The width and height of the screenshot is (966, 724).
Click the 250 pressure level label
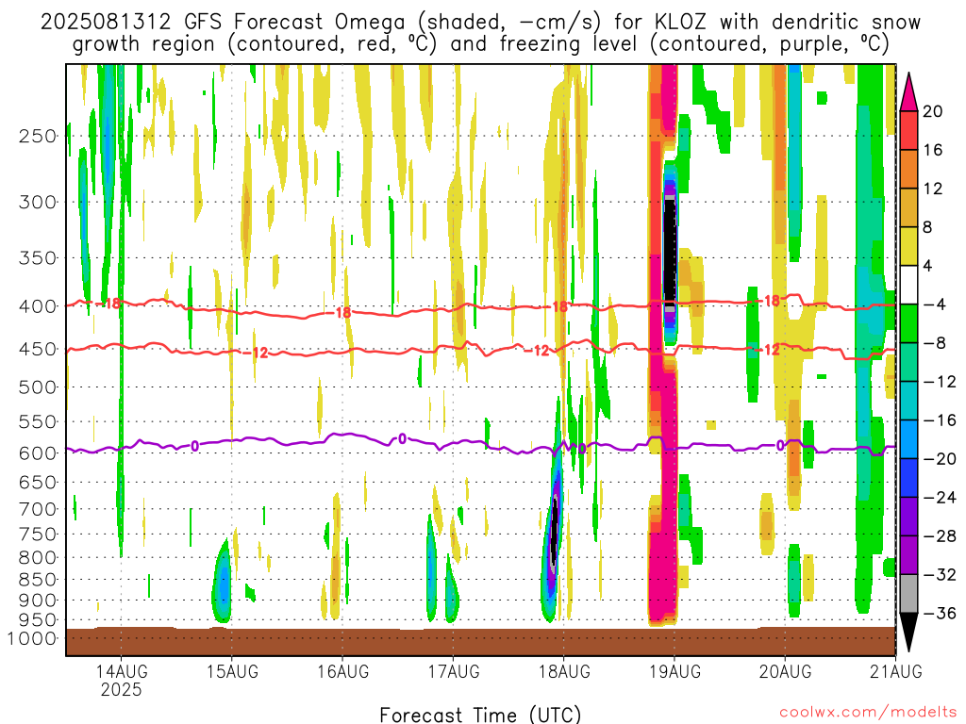coord(38,136)
